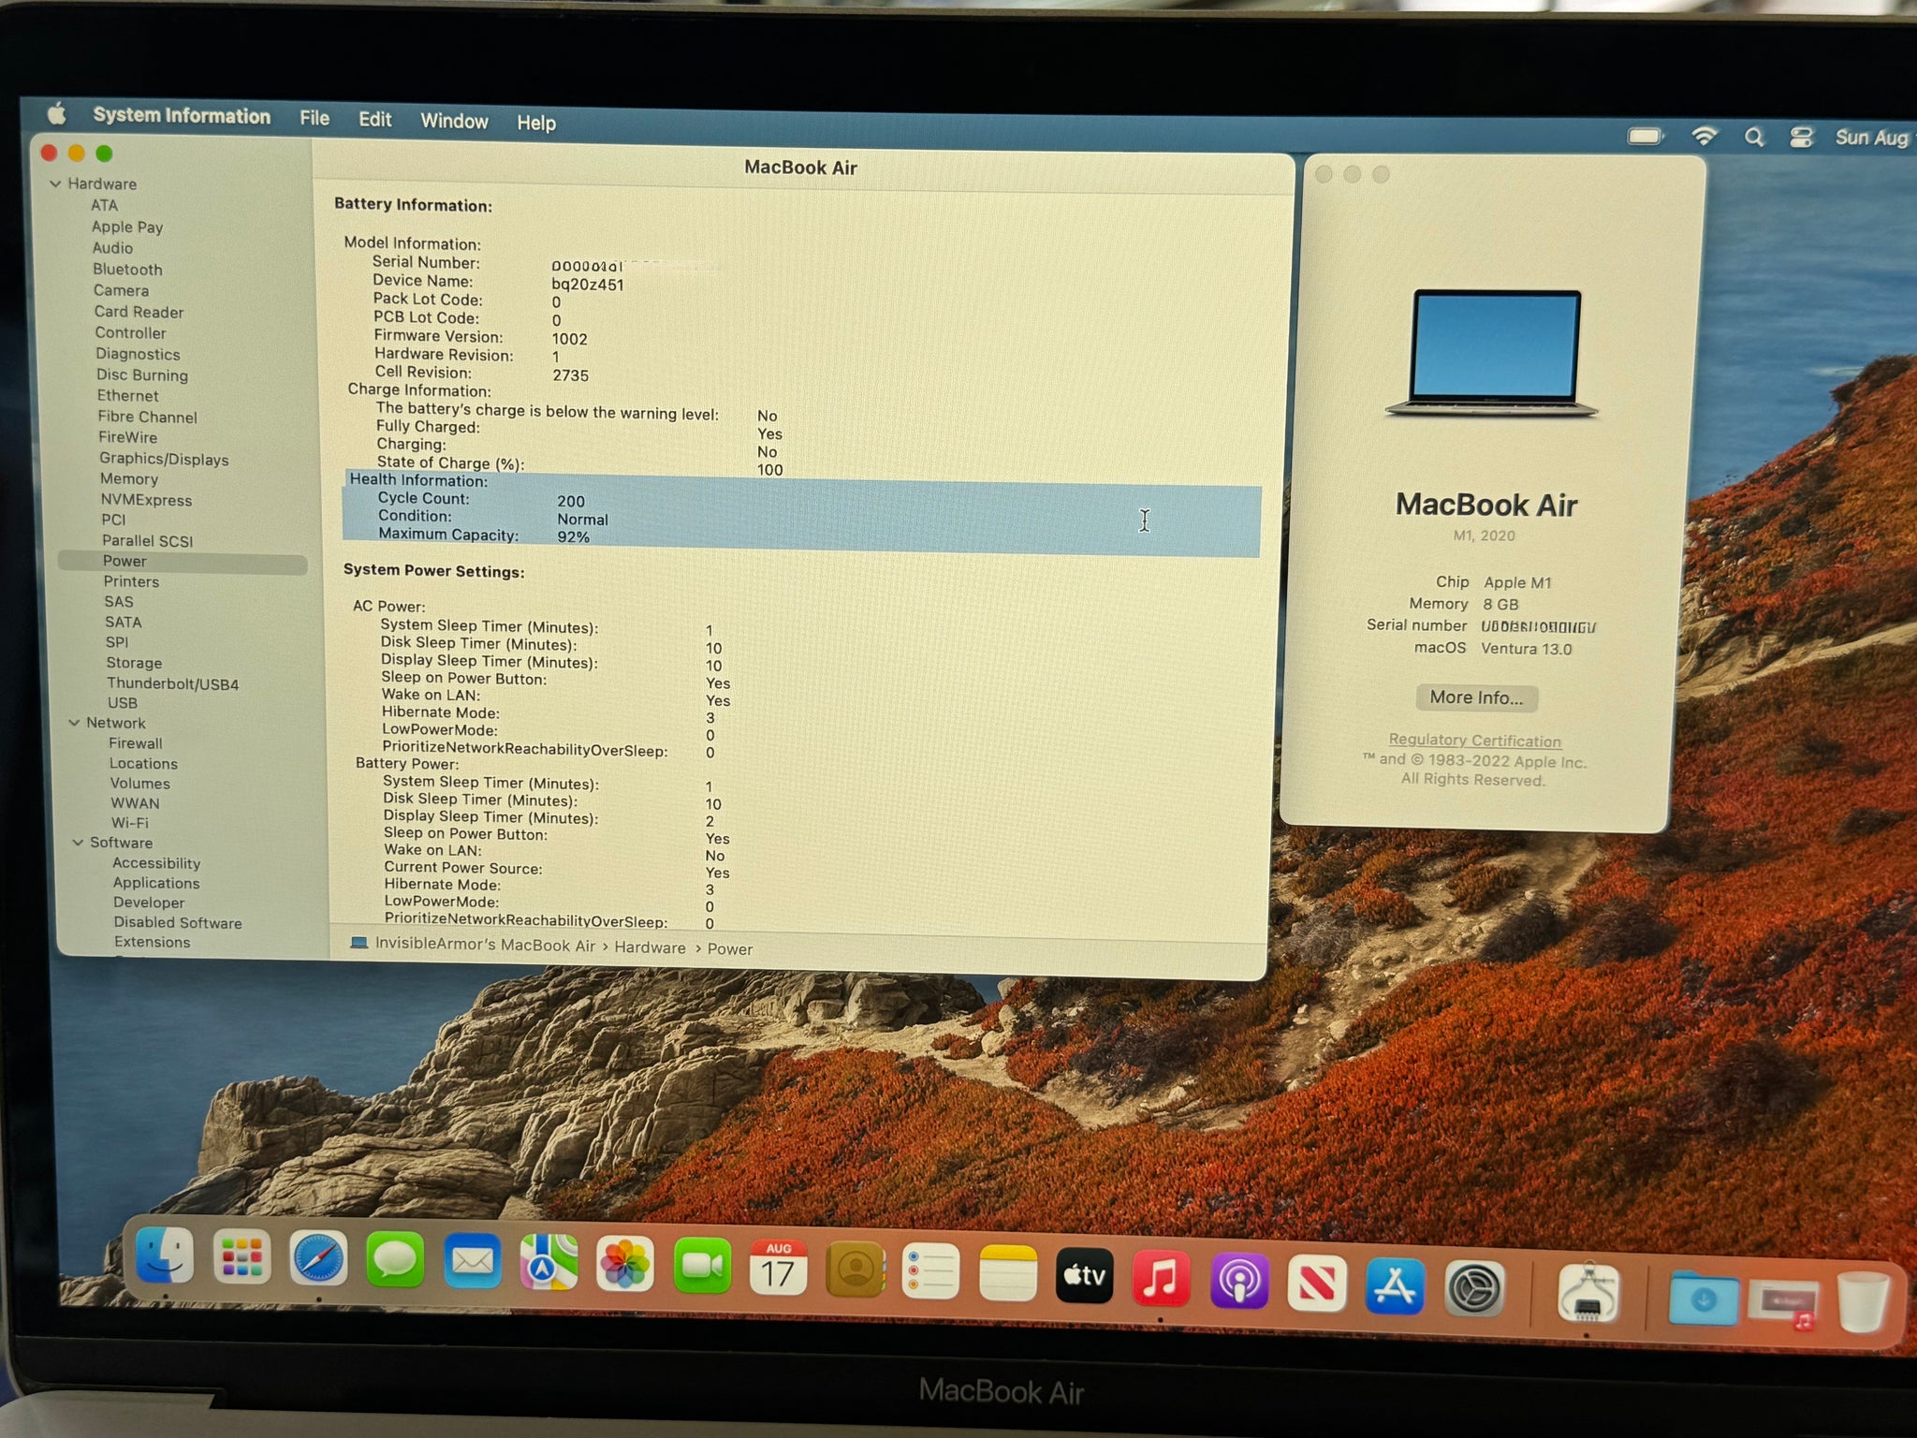1917x1438 pixels.
Task: Collapse the Hardware section
Action: point(55,184)
